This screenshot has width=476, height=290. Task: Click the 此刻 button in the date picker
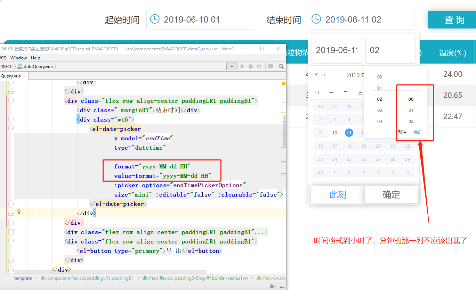[x=337, y=194]
